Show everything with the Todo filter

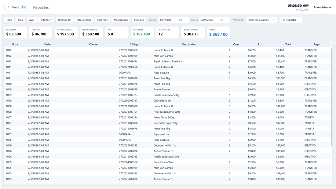coord(9,20)
